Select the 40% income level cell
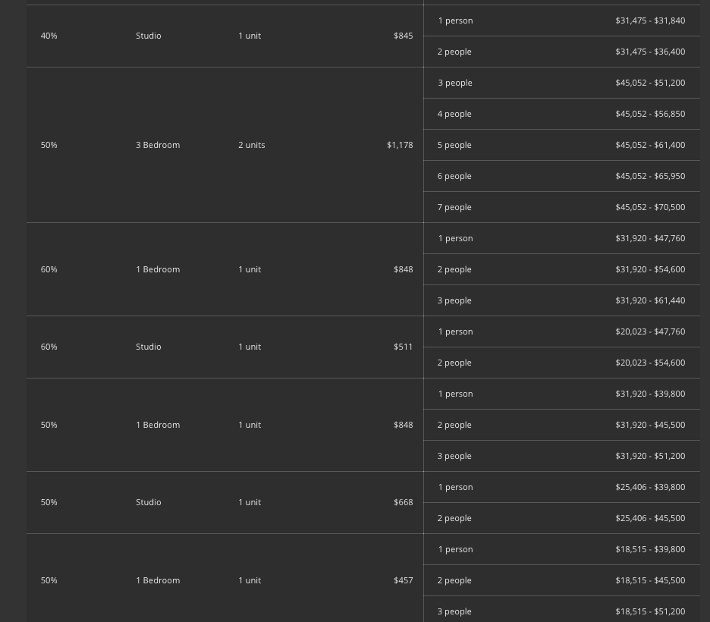Image resolution: width=710 pixels, height=622 pixels. [x=49, y=36]
